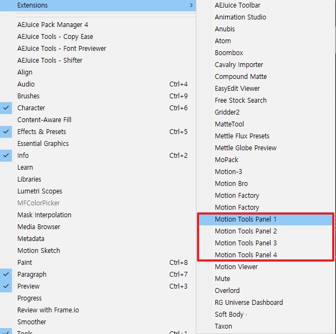Show the Metadata panel
336x334 pixels.
[x=31, y=239]
